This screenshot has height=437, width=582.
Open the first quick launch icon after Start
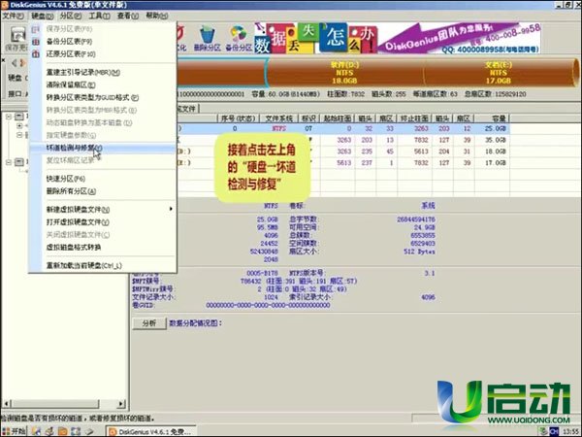36,431
